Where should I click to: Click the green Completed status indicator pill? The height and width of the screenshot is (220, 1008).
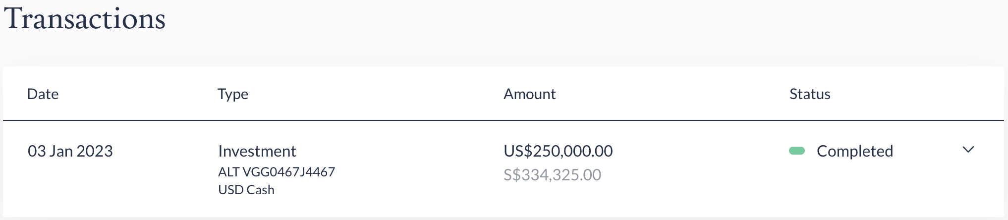(797, 151)
